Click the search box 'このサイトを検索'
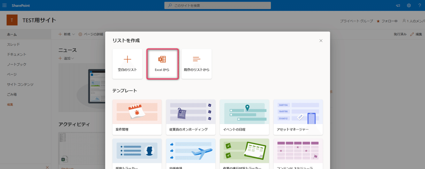Screen dimensions: 425x169 pos(217,5)
